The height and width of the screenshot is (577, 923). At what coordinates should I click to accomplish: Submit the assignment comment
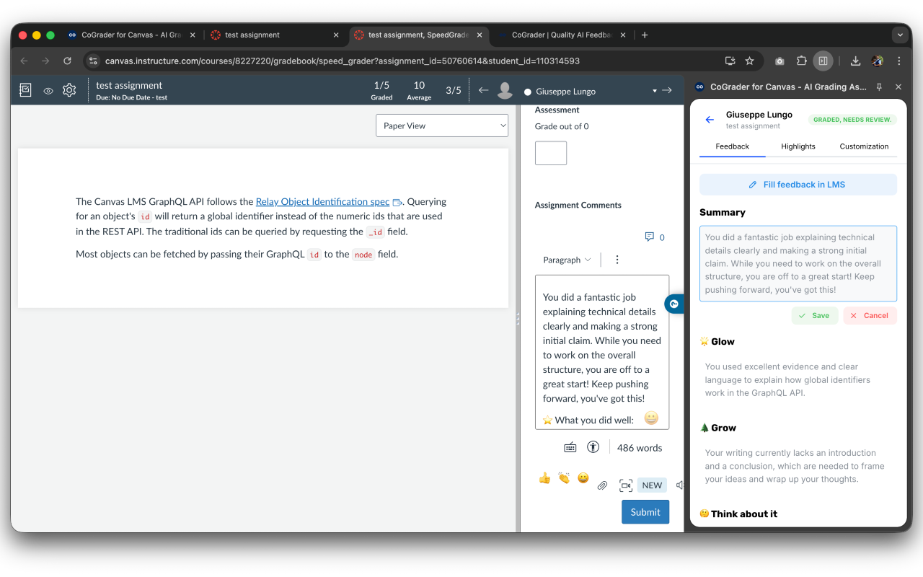pos(645,512)
